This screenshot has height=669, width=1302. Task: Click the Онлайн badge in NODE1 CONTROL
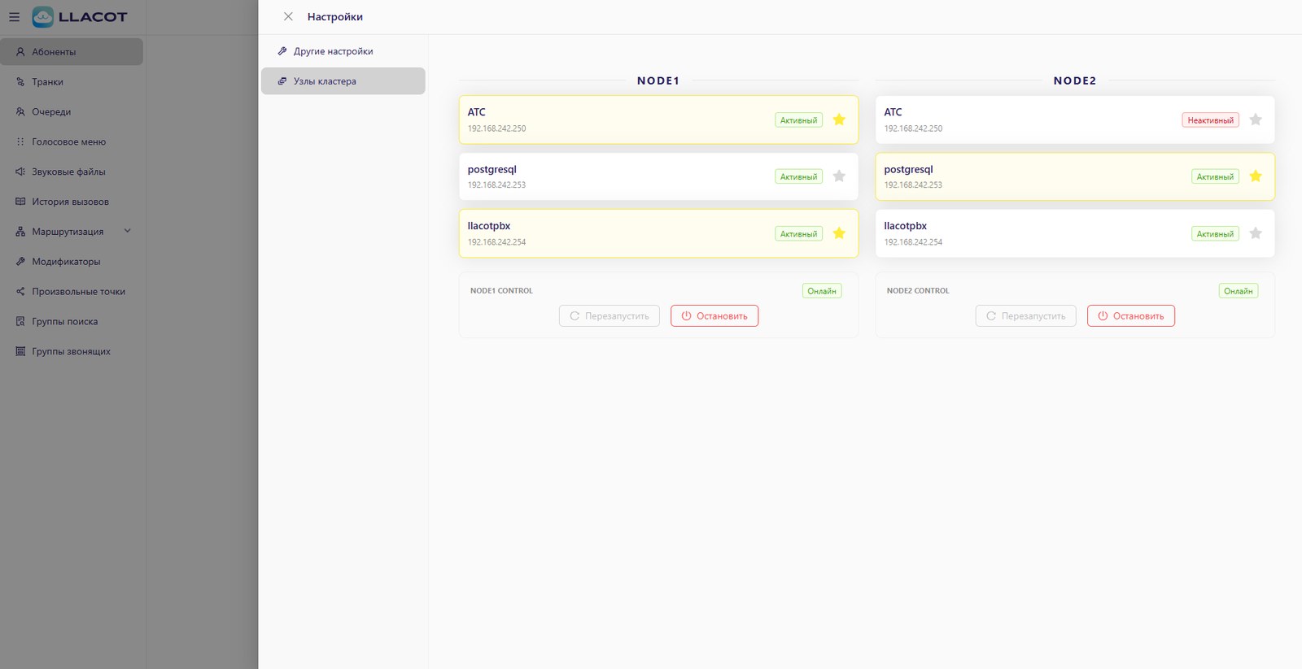(822, 291)
